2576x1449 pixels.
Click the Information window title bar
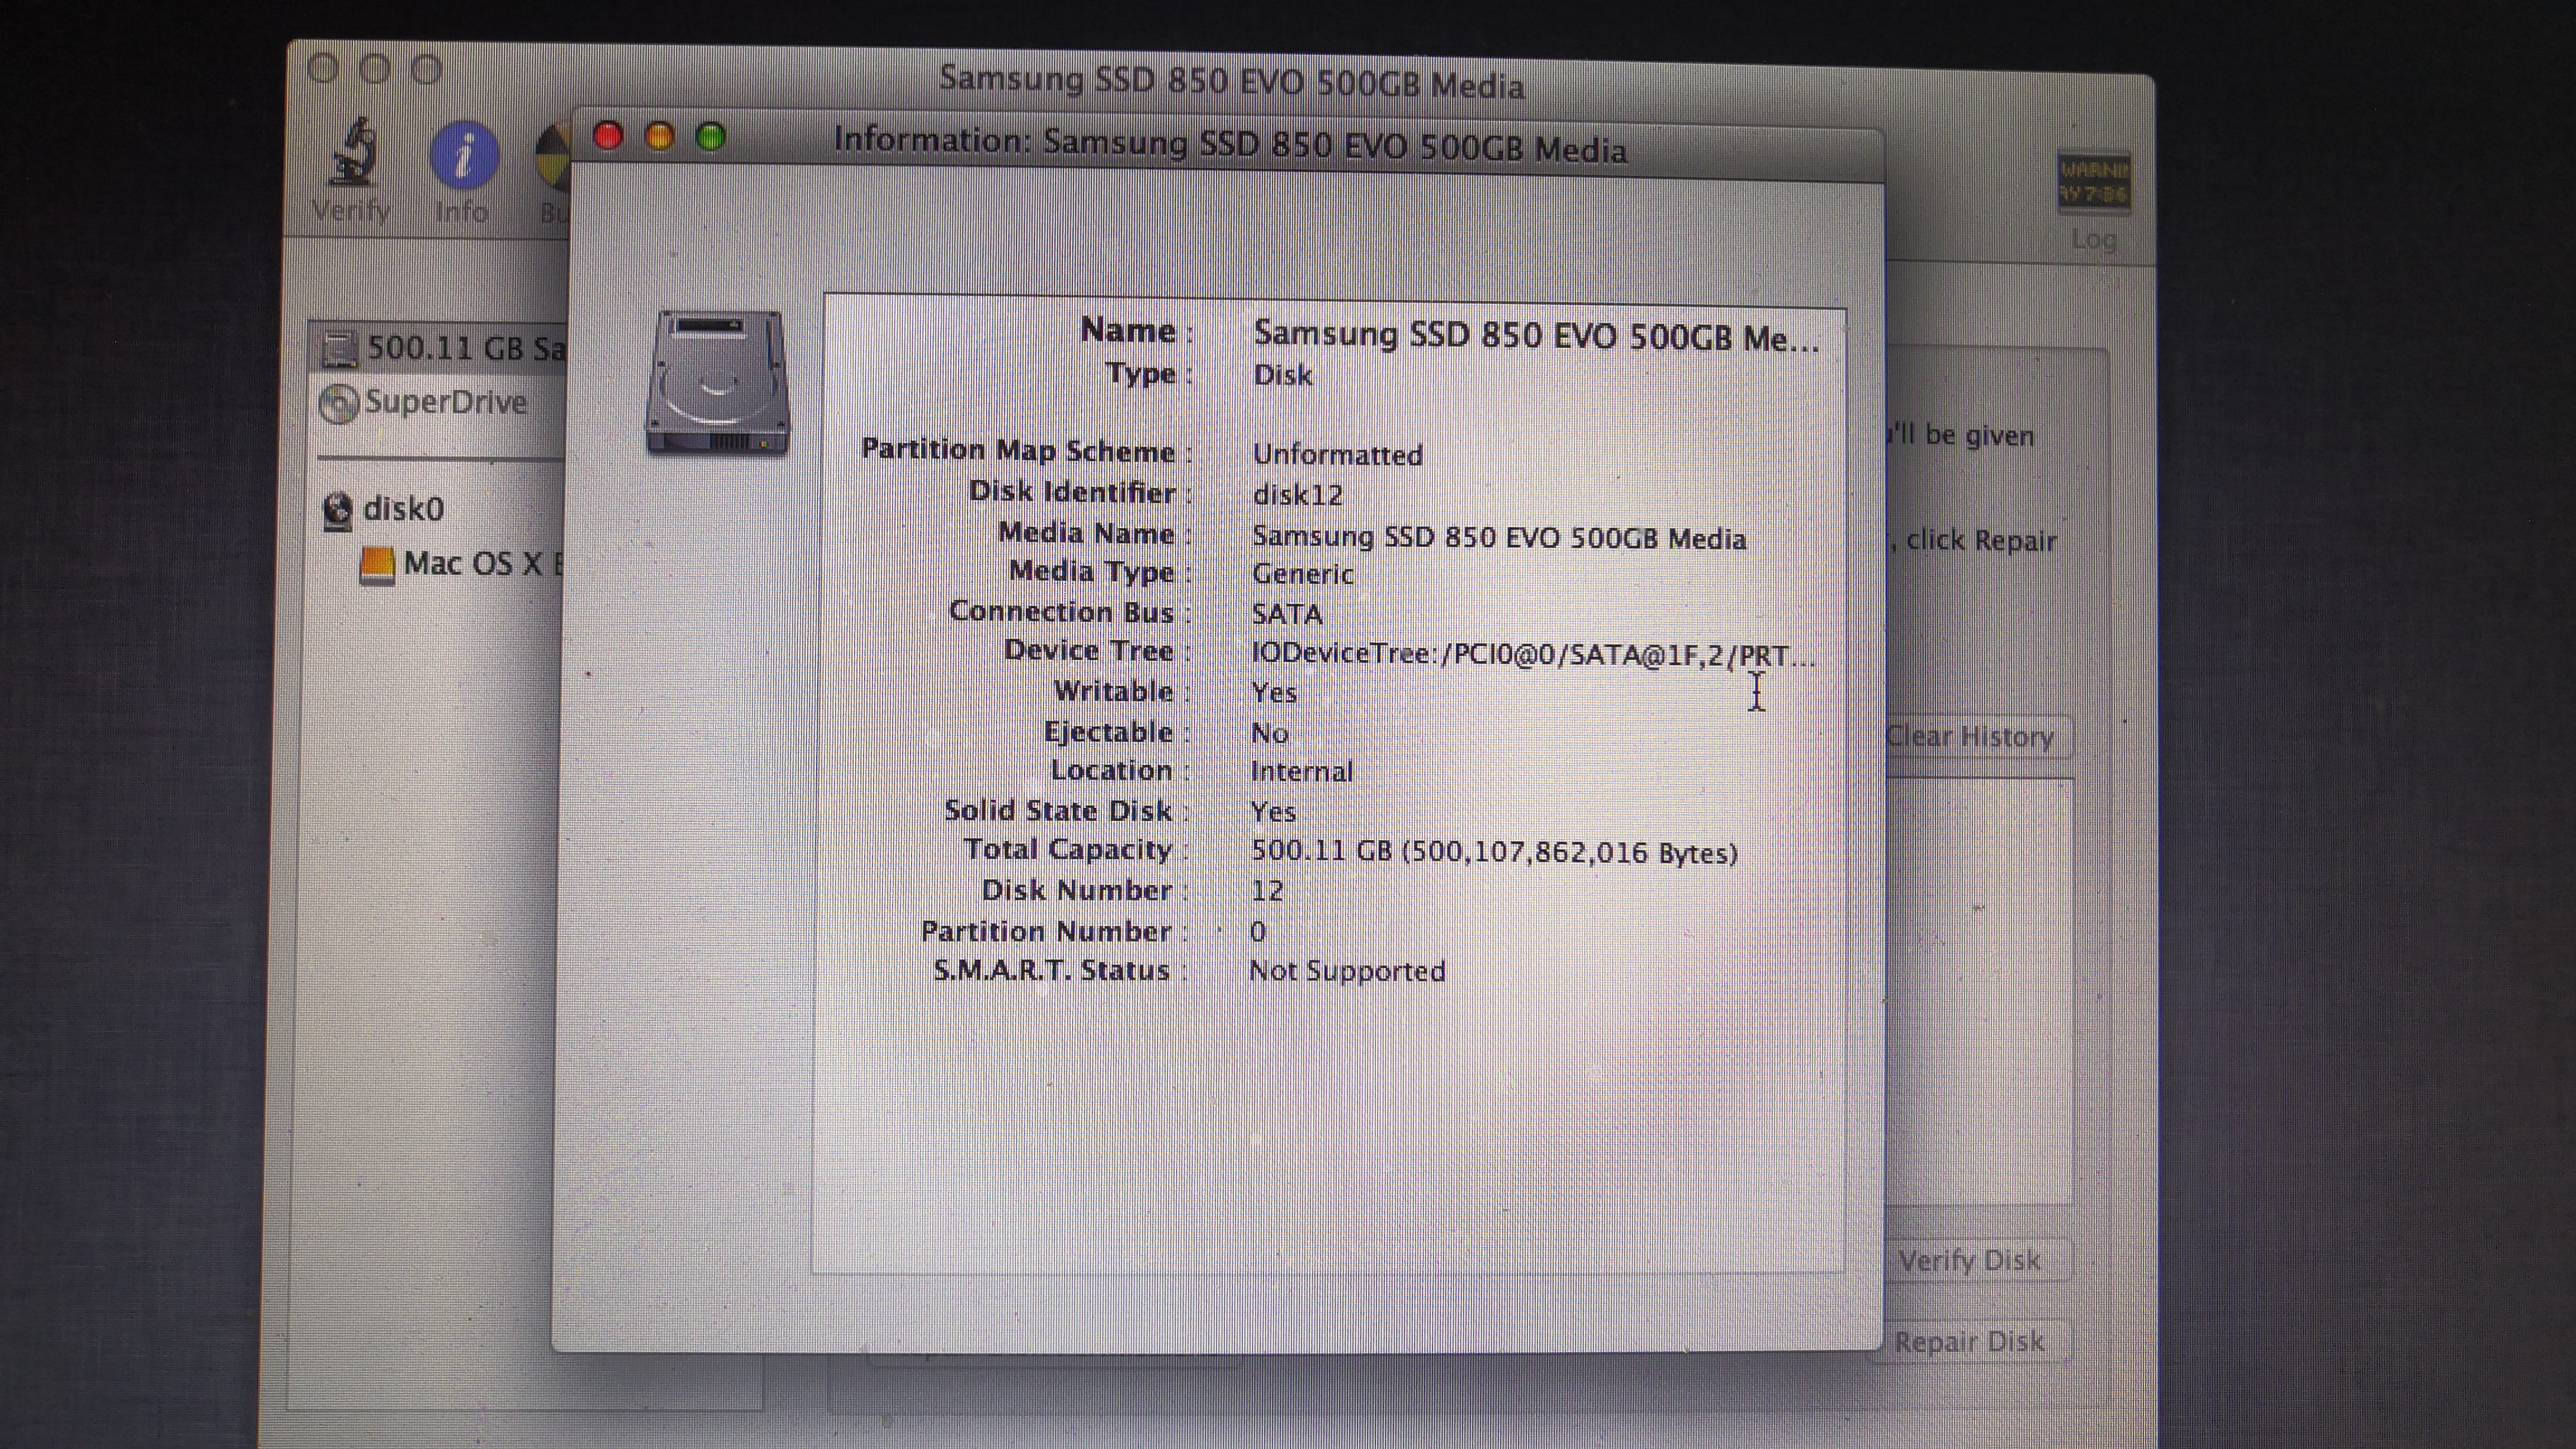point(1229,146)
